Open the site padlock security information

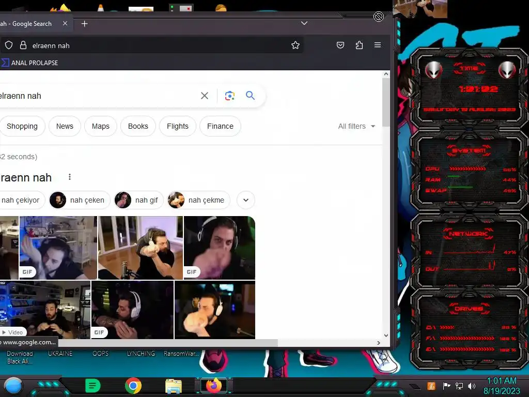(23, 45)
